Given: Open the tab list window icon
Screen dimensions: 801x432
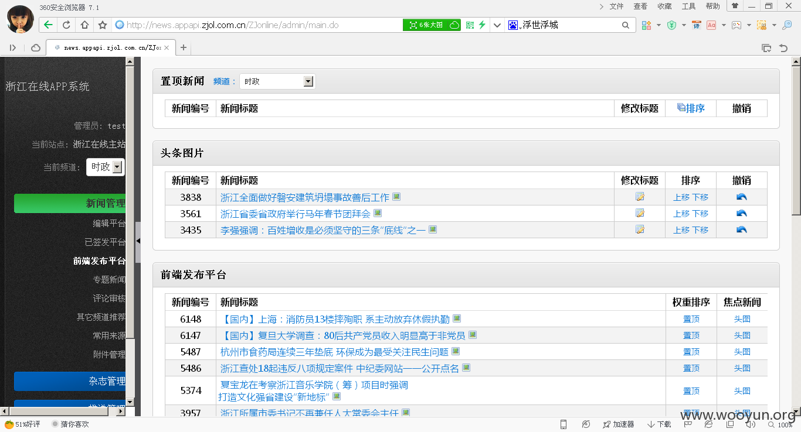Looking at the screenshot, I should (766, 48).
